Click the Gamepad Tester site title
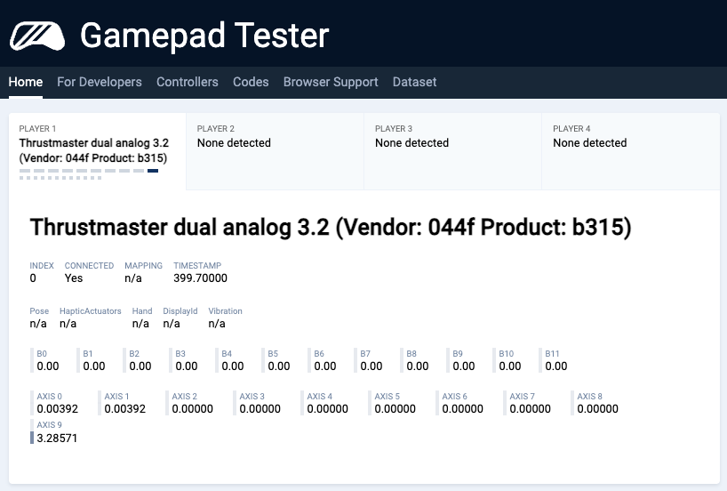 click(204, 36)
